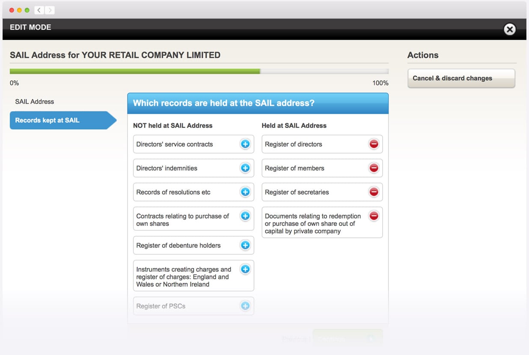
Task: Add Register of PSCs to SAIL
Action: (245, 306)
